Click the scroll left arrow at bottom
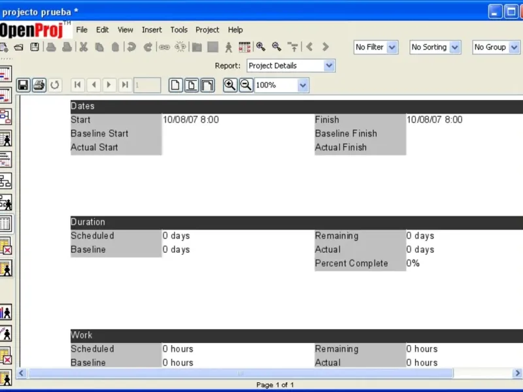The width and height of the screenshot is (523, 392). 22,373
